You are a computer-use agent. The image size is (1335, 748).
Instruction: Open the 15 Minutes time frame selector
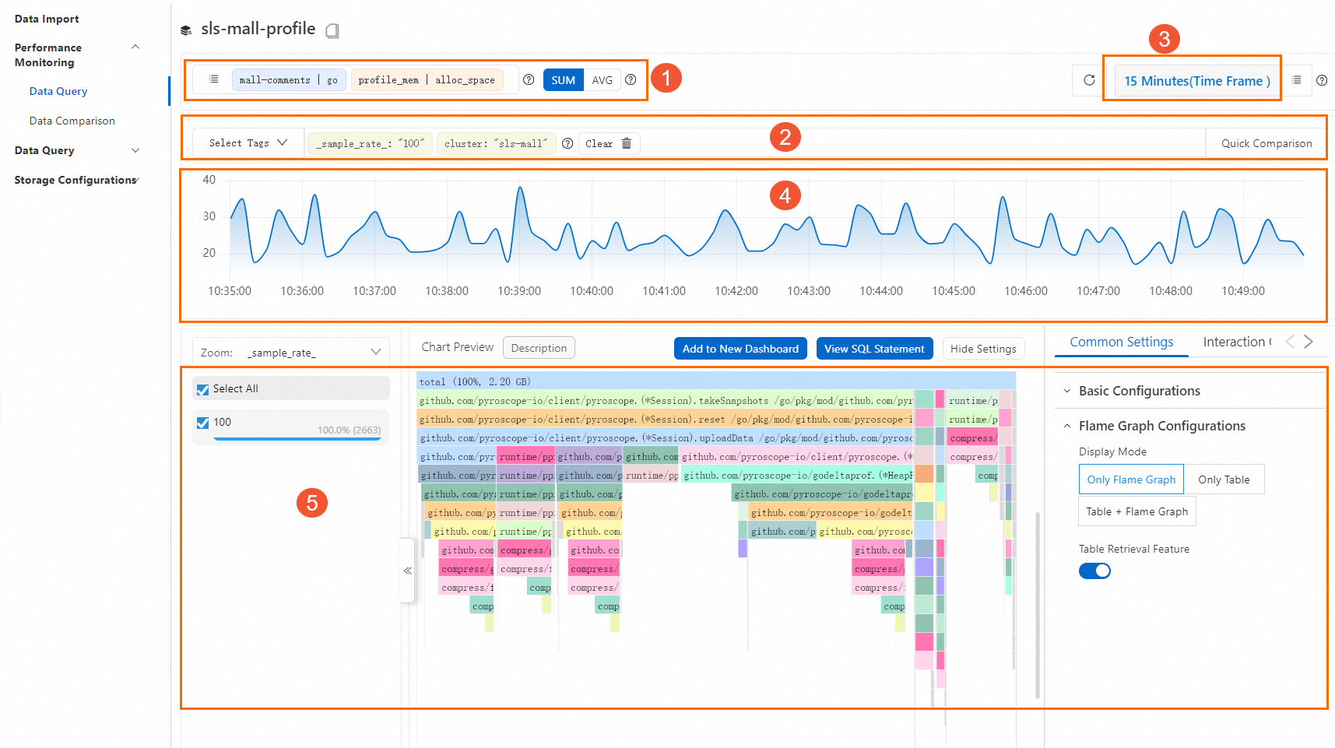[1197, 81]
